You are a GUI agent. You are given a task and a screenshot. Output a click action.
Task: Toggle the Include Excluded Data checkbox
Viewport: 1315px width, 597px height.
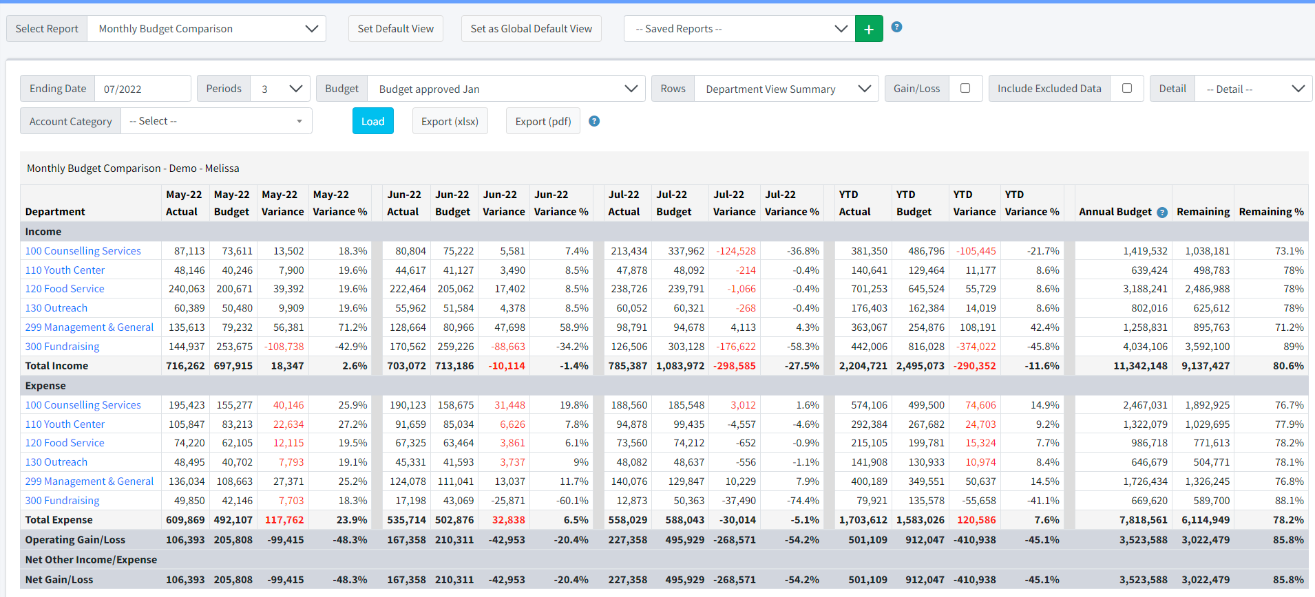pyautogui.click(x=1126, y=88)
